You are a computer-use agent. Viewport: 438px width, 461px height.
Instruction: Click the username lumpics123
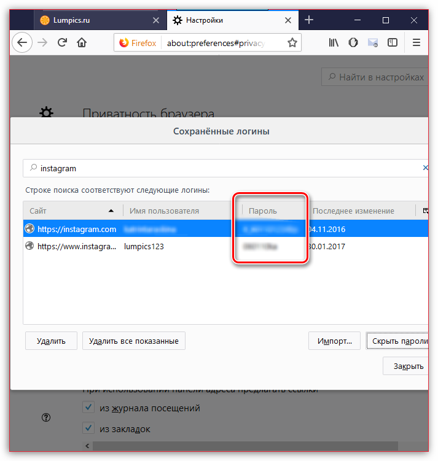coord(144,246)
